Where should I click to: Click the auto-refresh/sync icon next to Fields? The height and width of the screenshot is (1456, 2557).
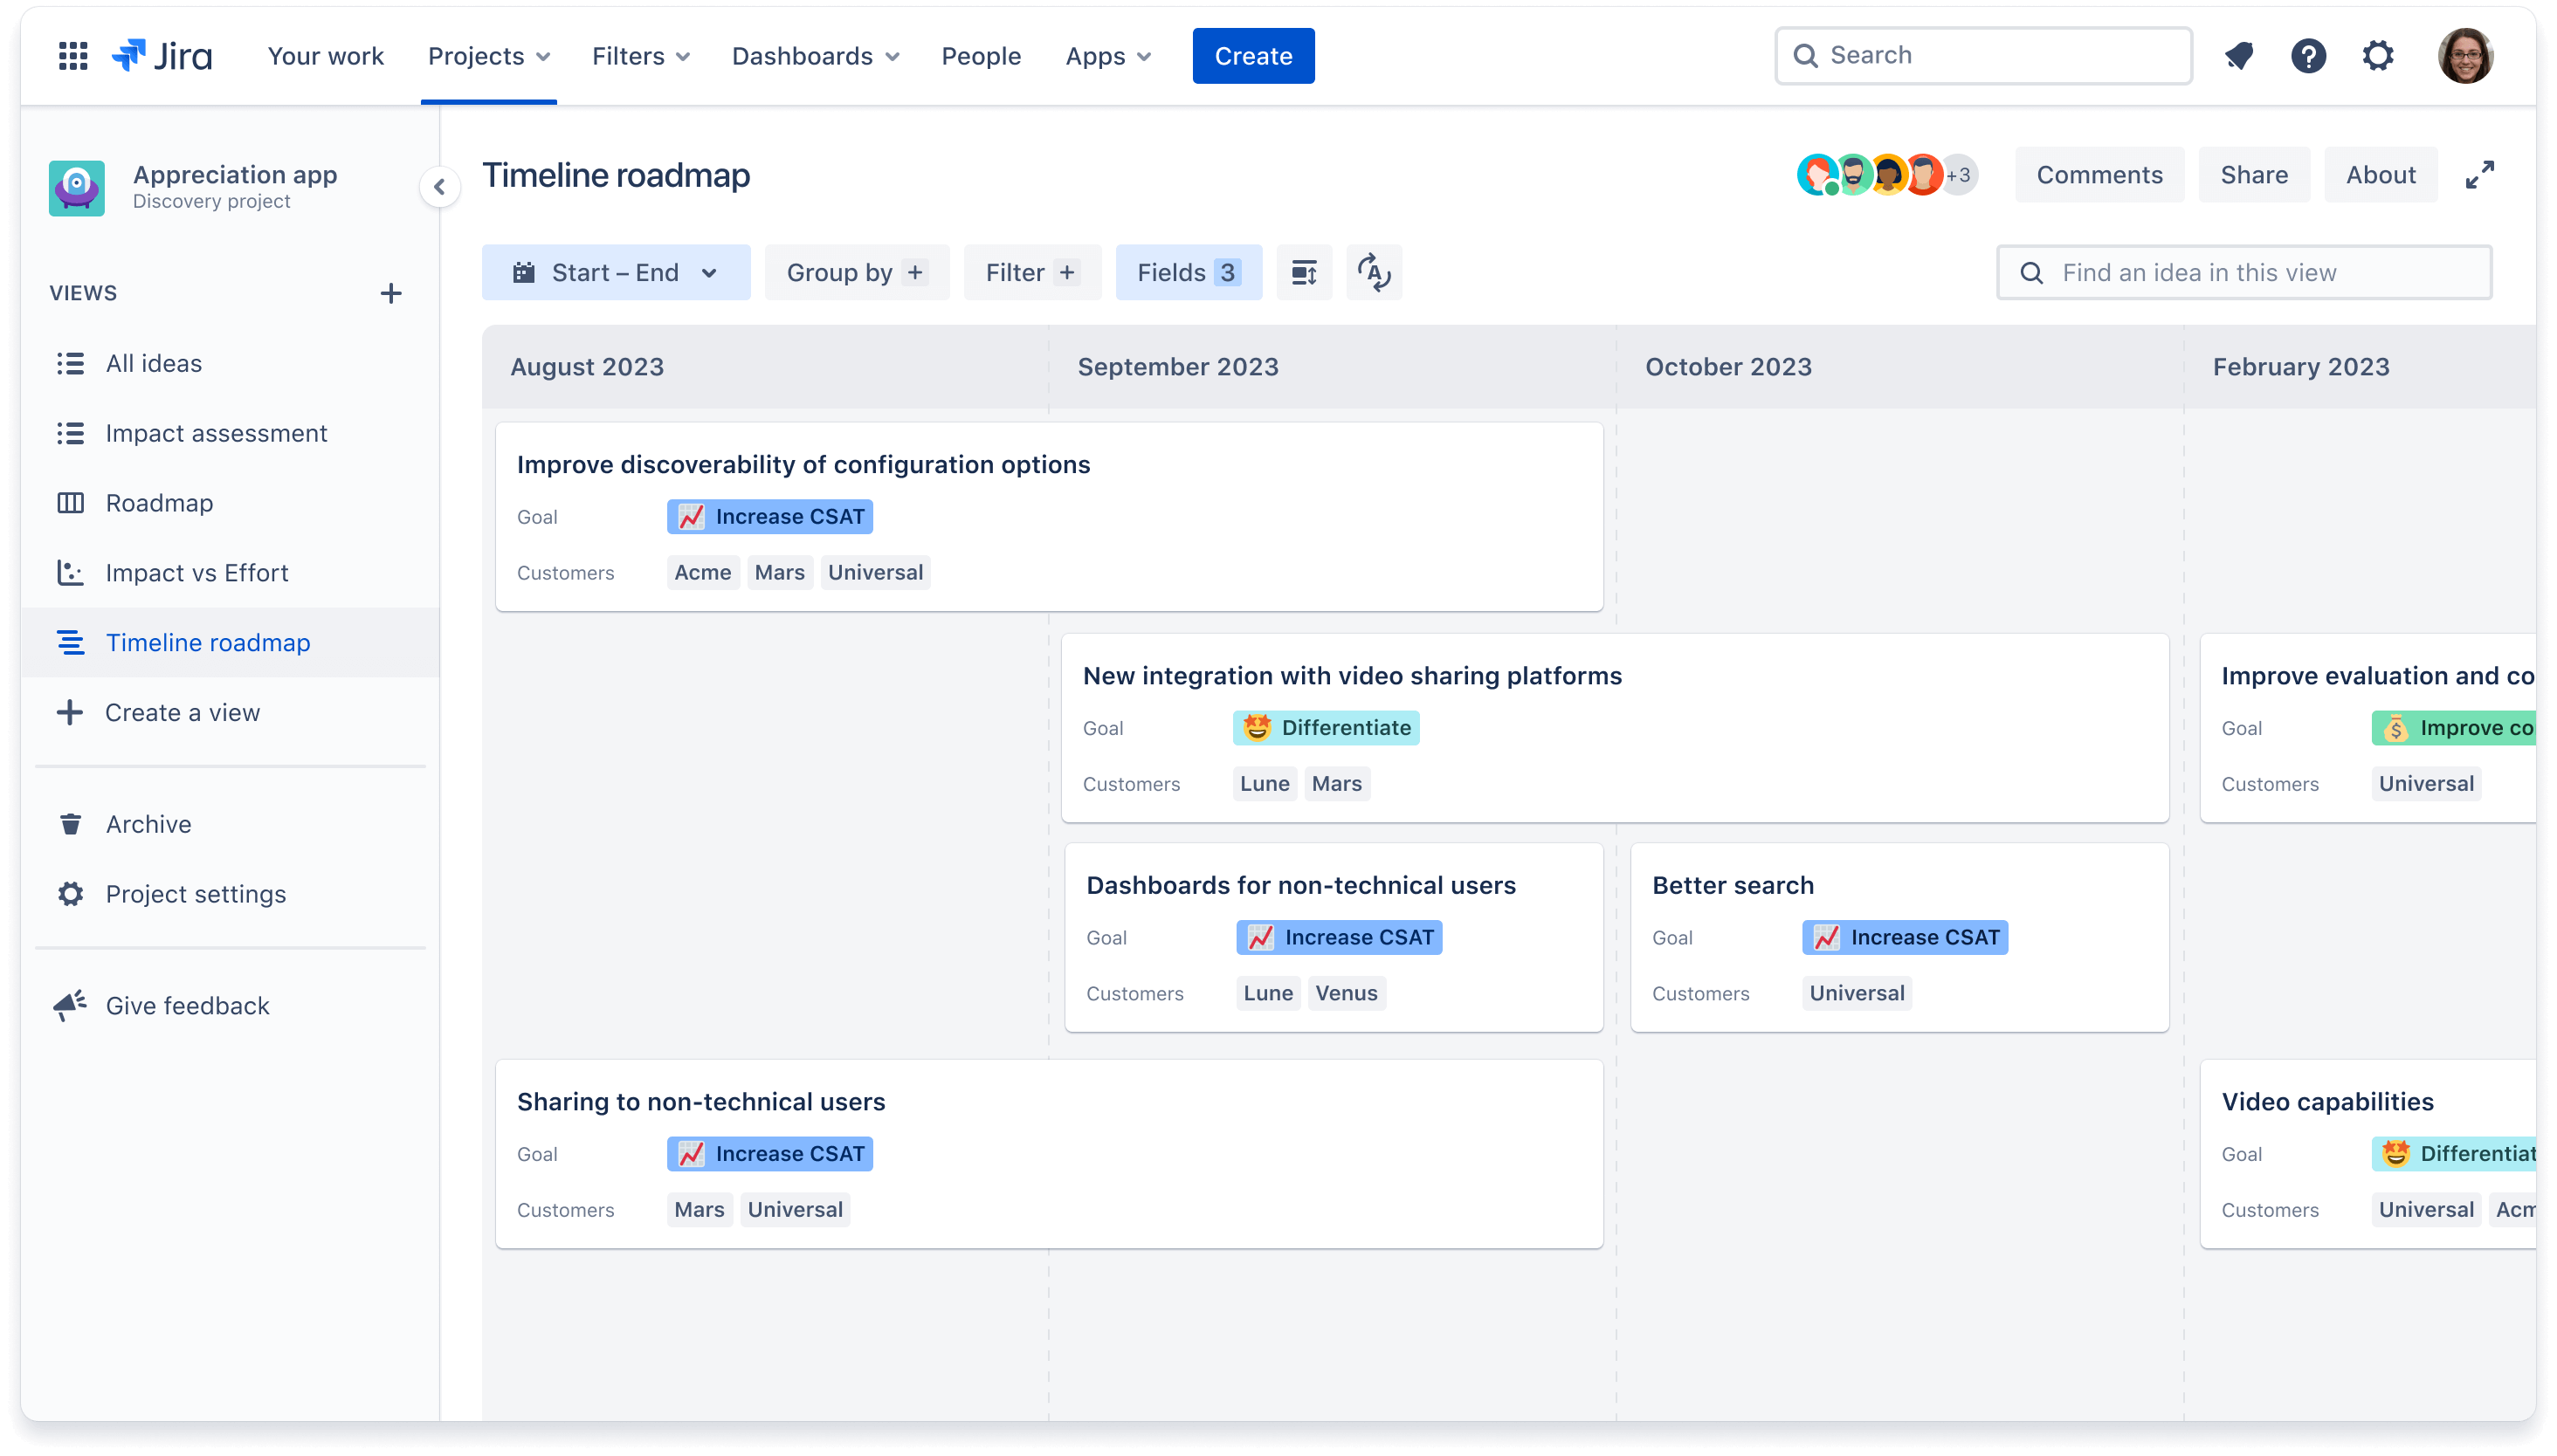[x=1374, y=272]
